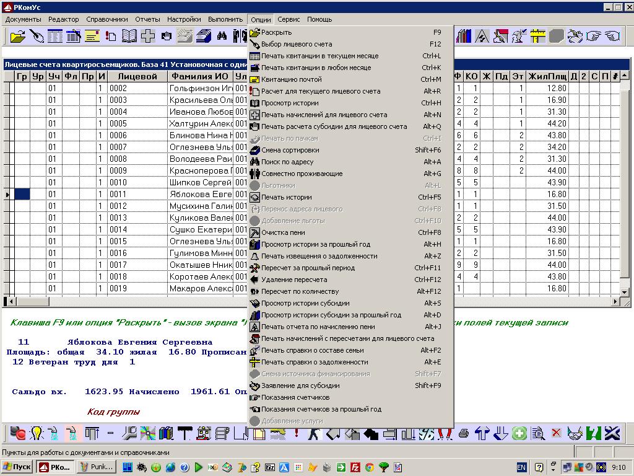This screenshot has height=476, width=634.
Task: Select the Смена сортировки menu entry
Action: pos(290,150)
